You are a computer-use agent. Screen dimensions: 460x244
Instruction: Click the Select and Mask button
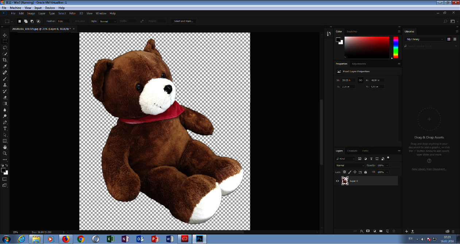click(183, 21)
